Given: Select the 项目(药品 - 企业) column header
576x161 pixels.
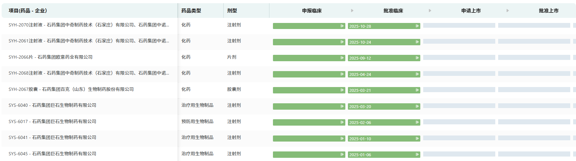Looking at the screenshot, I should (28, 11).
